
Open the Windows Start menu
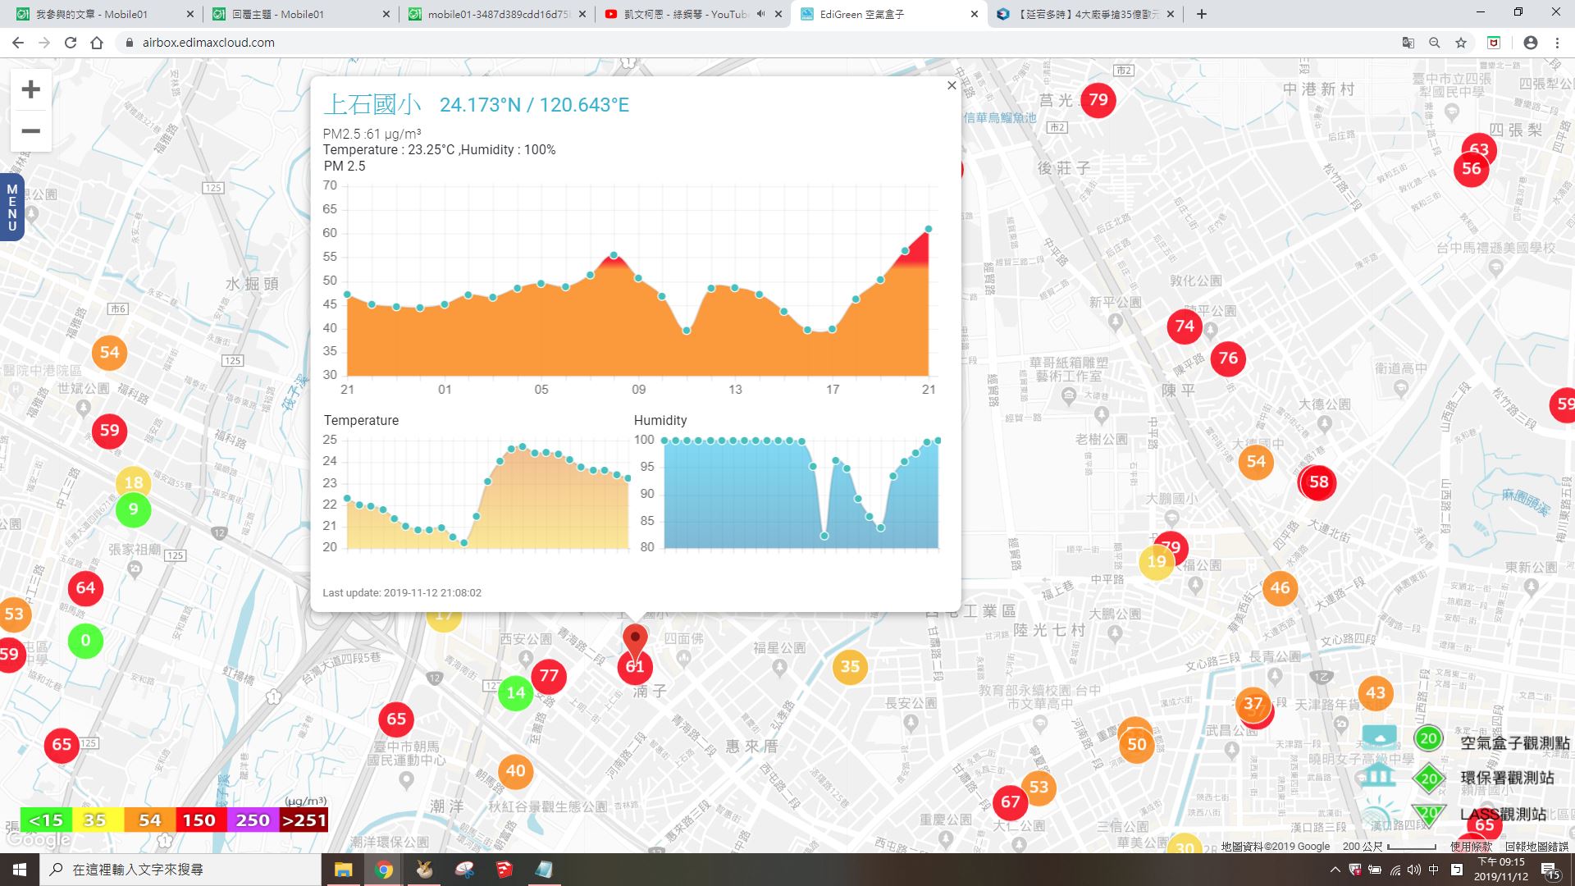click(20, 870)
